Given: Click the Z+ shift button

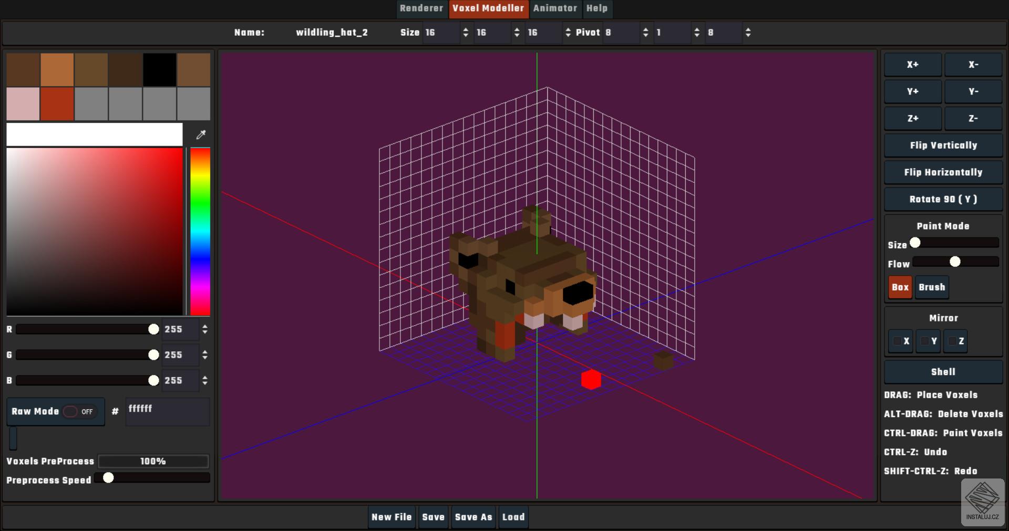Looking at the screenshot, I should click(913, 119).
